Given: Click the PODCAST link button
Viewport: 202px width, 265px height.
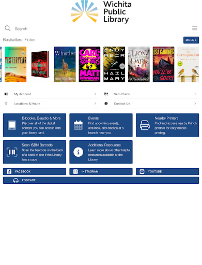Looking at the screenshot, I should point(101,180).
